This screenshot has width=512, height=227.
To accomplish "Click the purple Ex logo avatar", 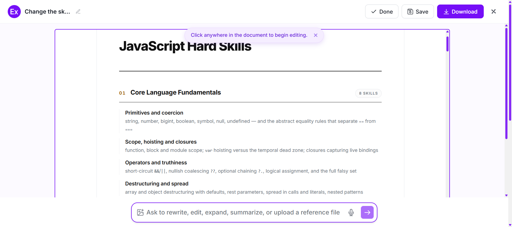I will point(14,12).
